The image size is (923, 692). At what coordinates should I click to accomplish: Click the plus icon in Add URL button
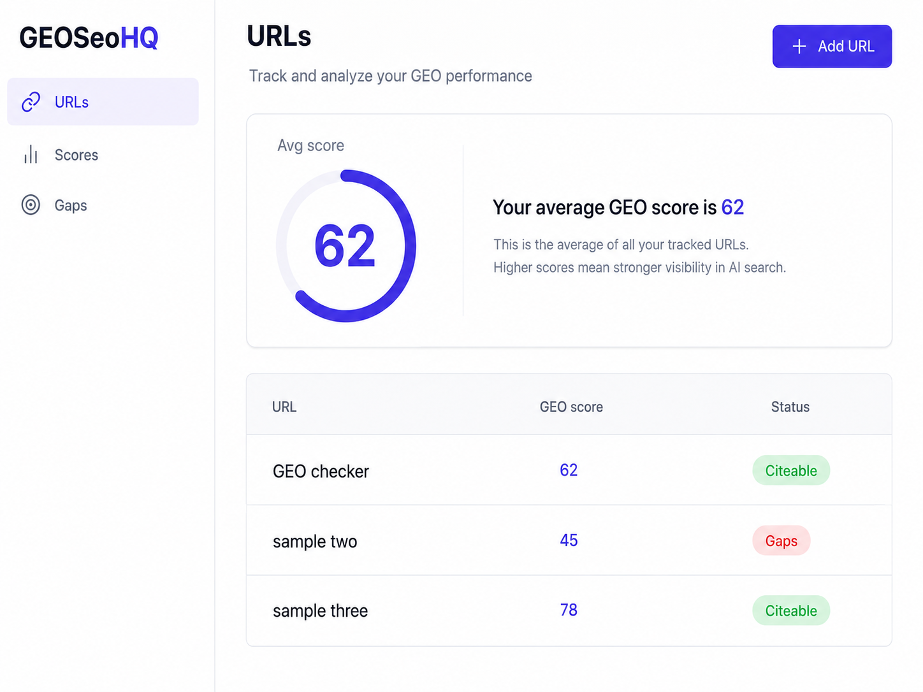pos(799,47)
